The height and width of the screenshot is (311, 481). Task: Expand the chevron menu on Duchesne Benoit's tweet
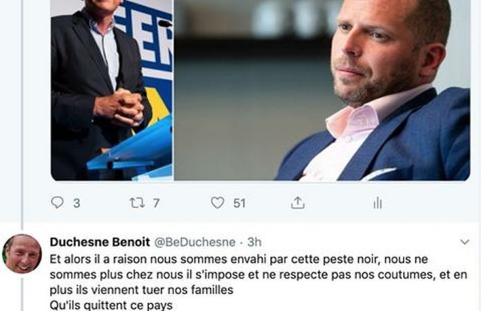[x=465, y=242]
